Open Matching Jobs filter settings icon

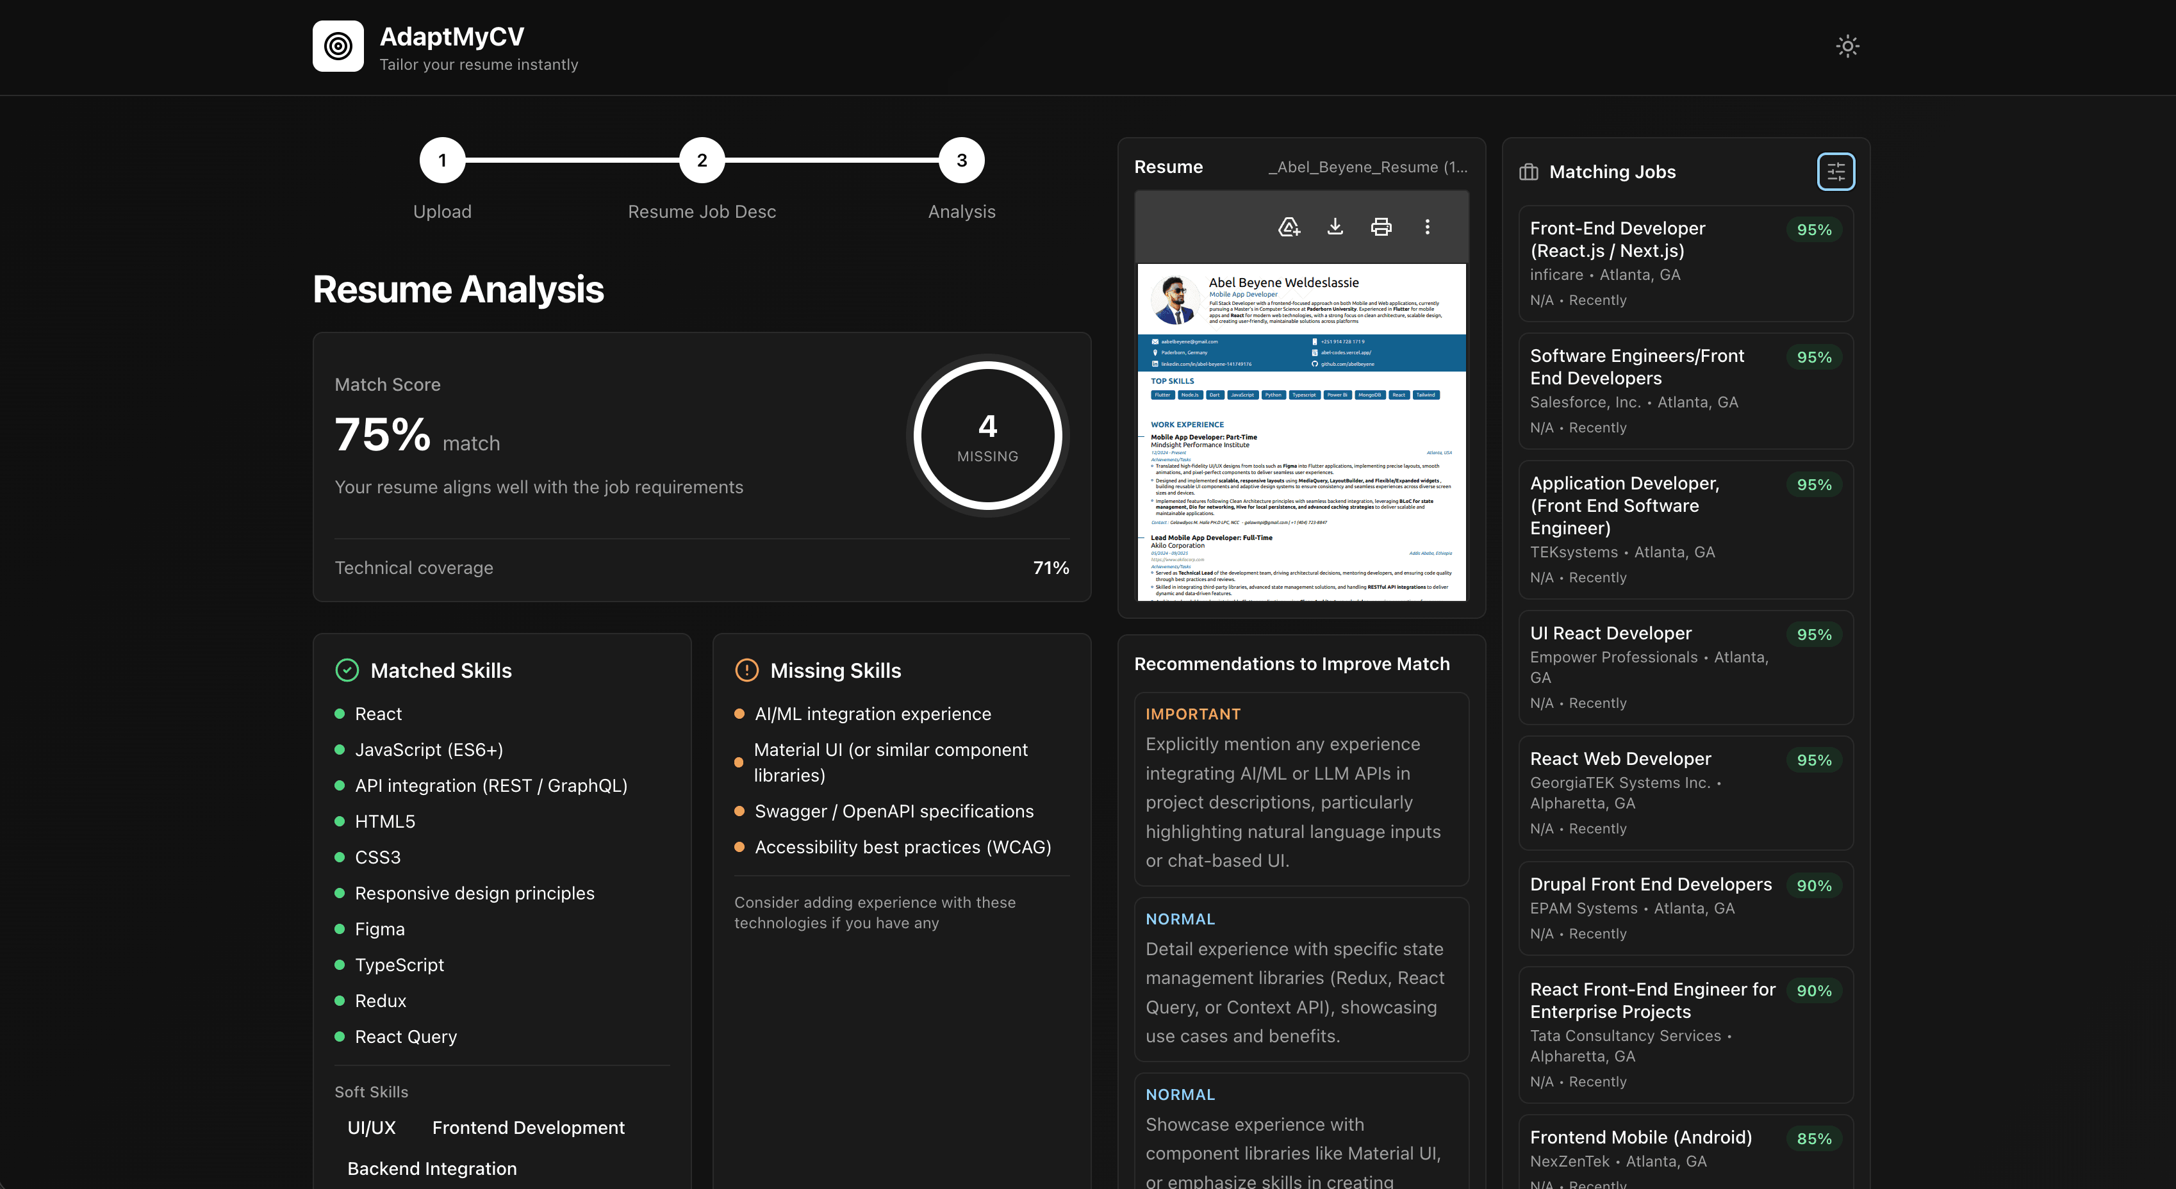pyautogui.click(x=1834, y=170)
